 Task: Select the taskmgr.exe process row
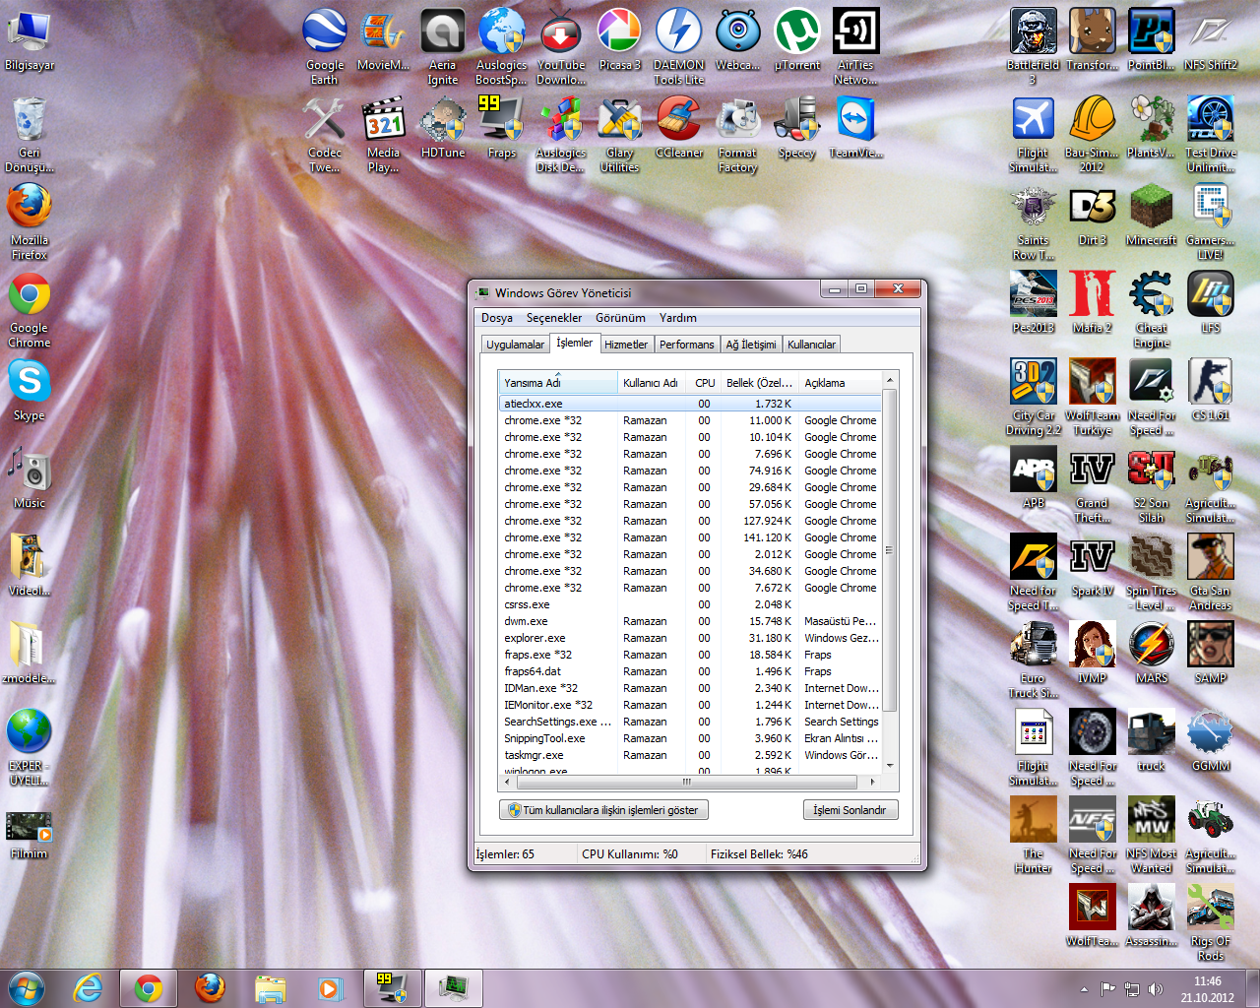pyautogui.click(x=690, y=755)
